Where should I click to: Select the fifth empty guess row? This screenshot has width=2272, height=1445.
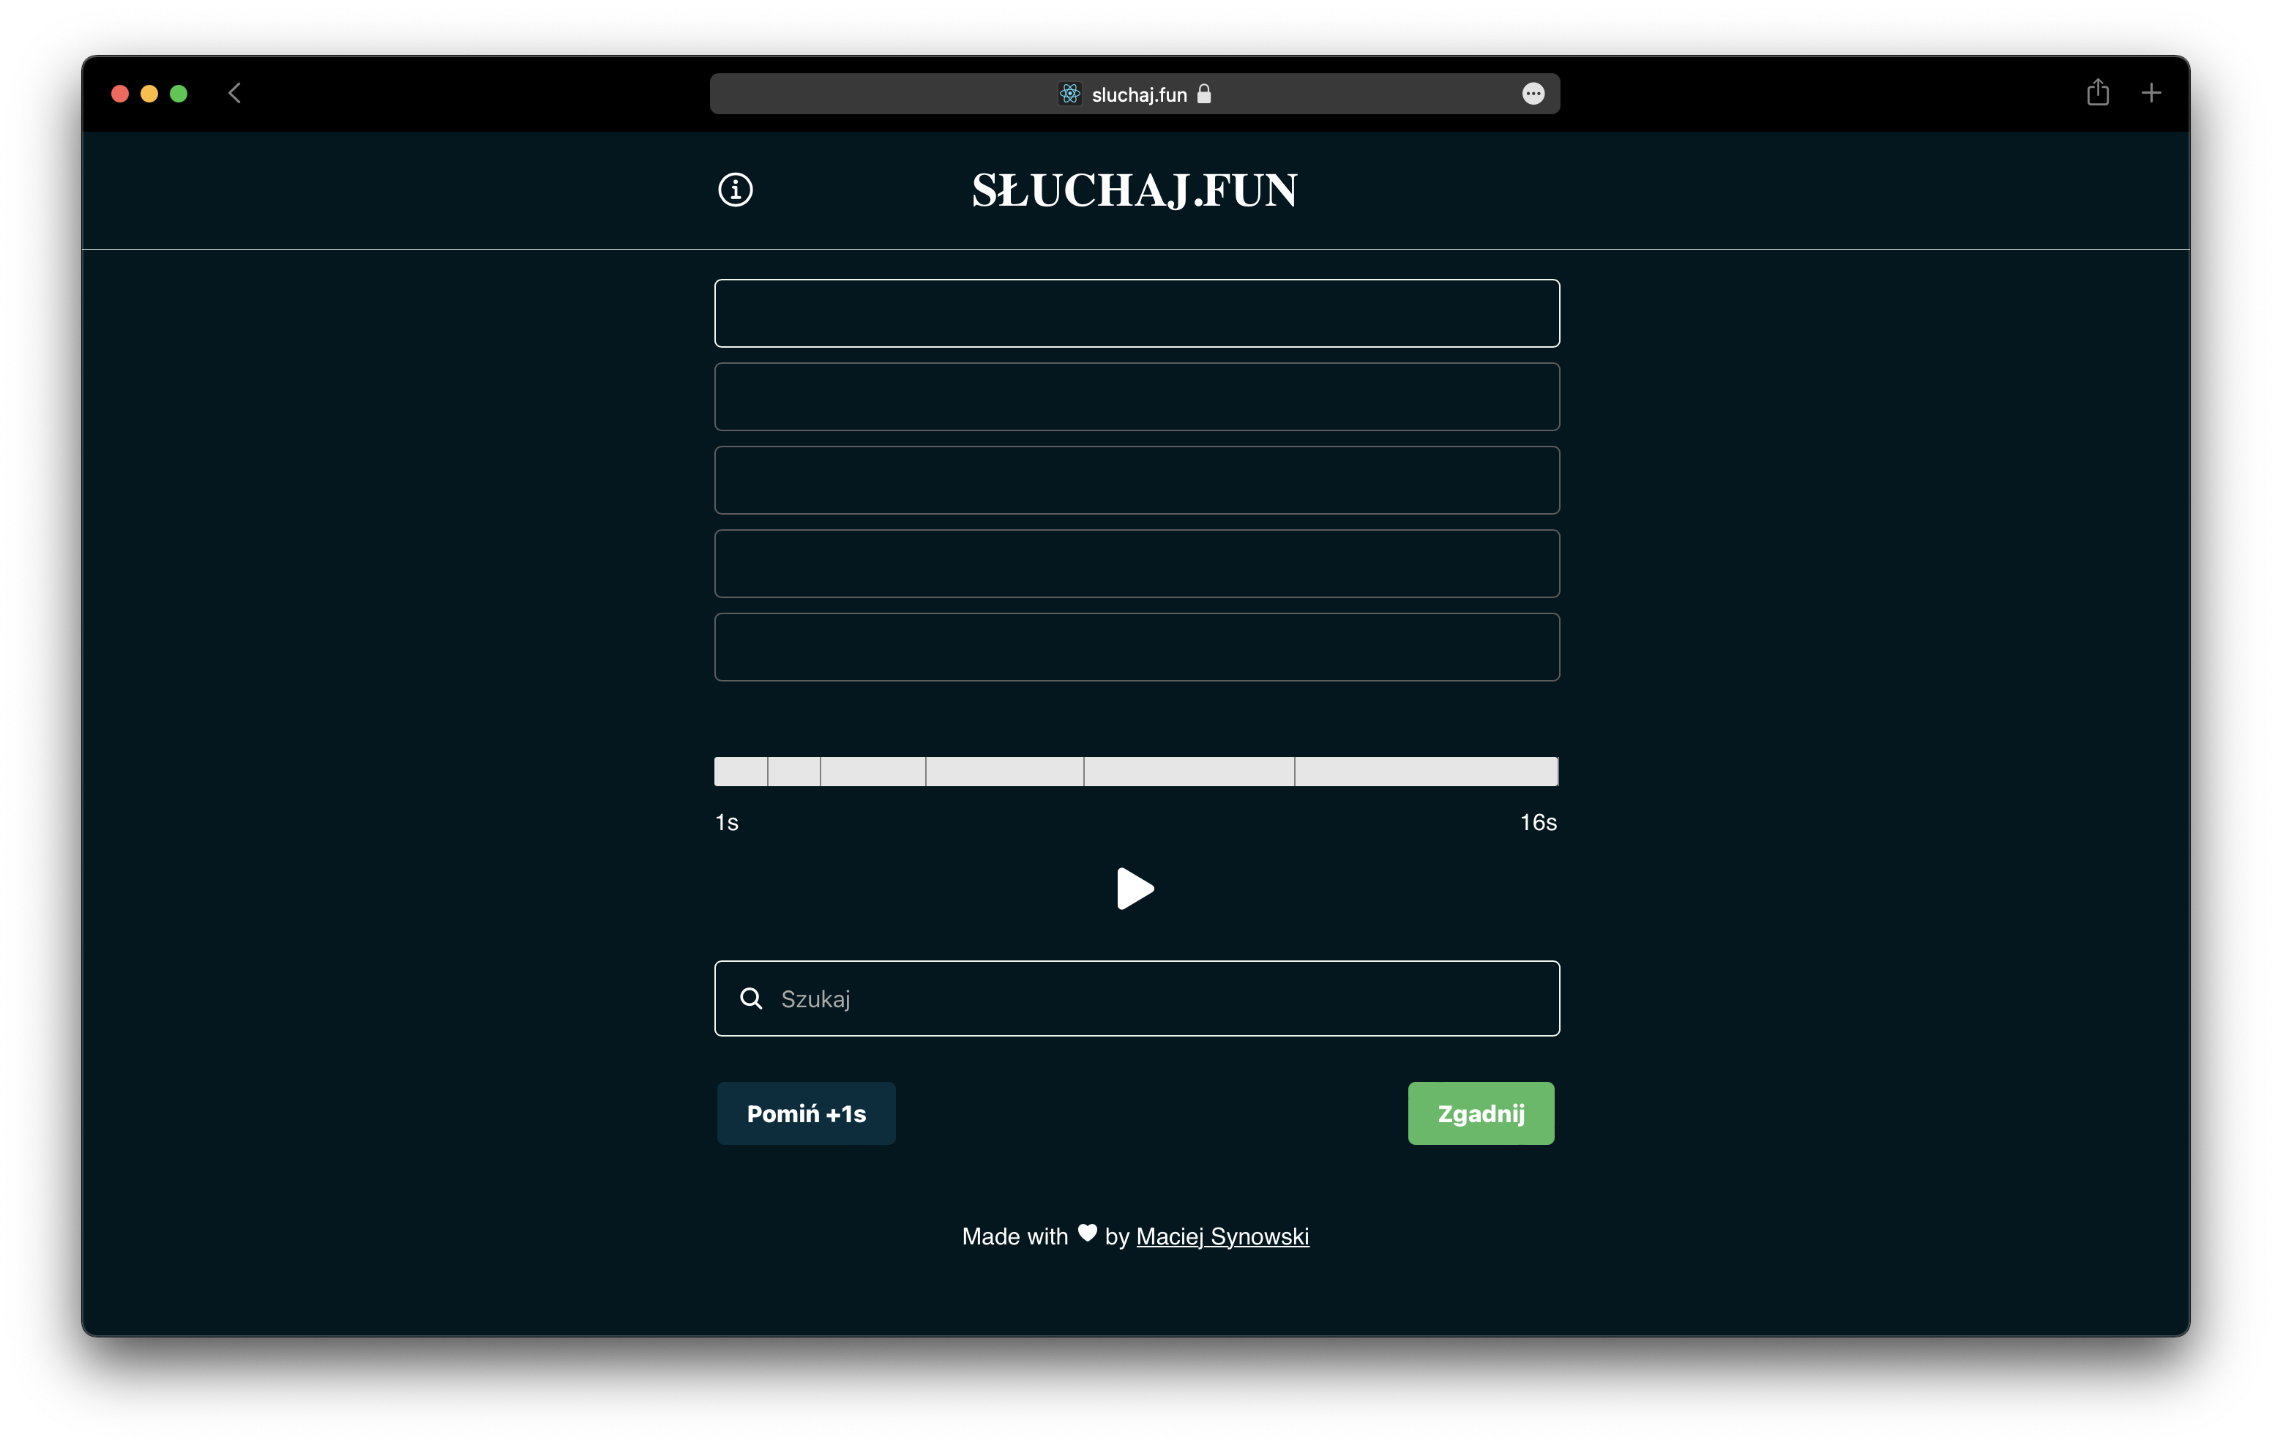1136,647
